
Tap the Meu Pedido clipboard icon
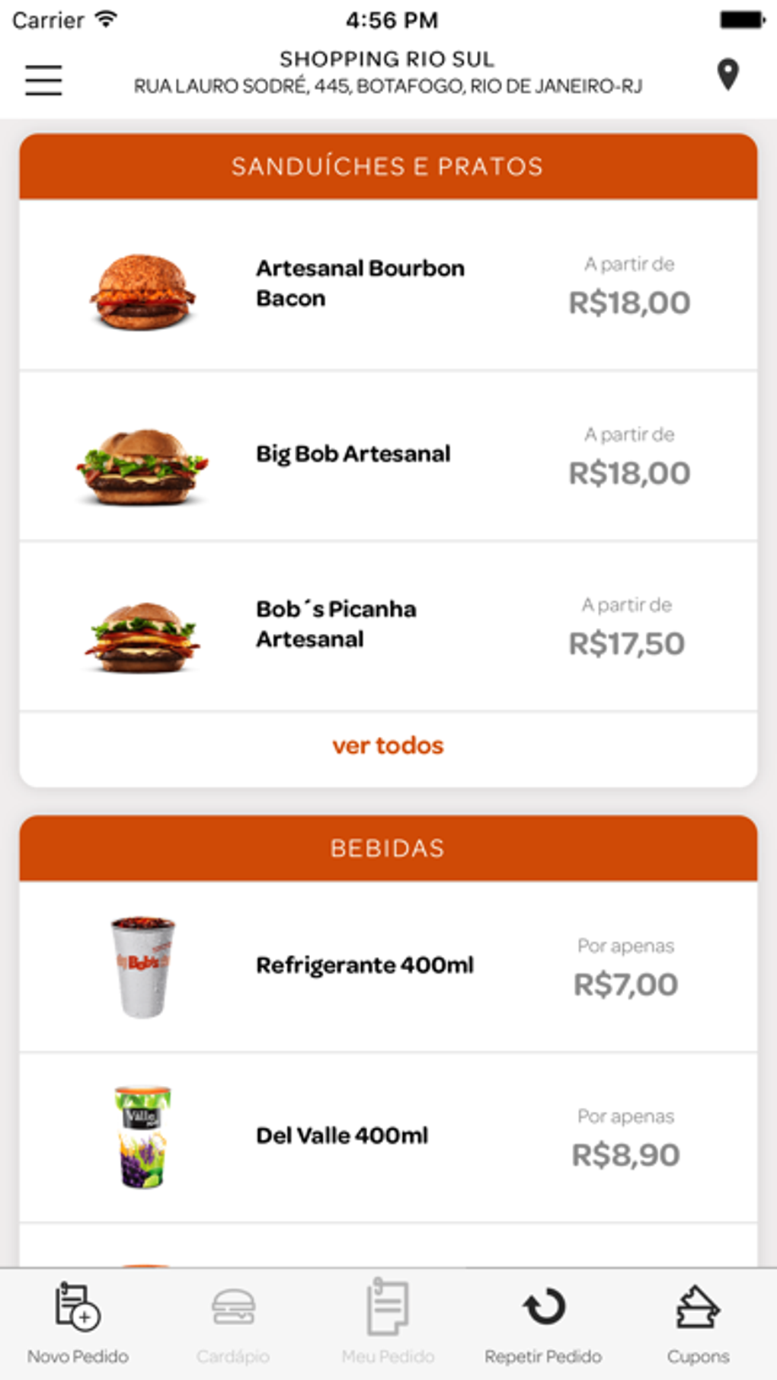pos(388,1308)
